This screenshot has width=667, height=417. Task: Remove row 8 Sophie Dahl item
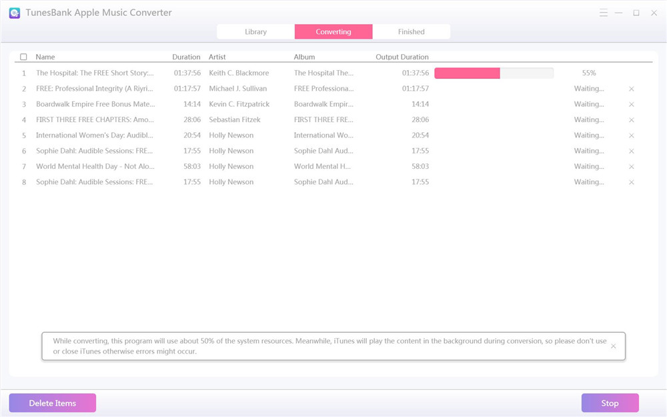631,182
